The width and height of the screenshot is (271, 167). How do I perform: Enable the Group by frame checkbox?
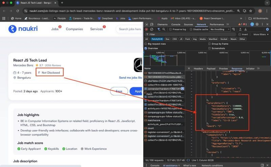(209, 44)
